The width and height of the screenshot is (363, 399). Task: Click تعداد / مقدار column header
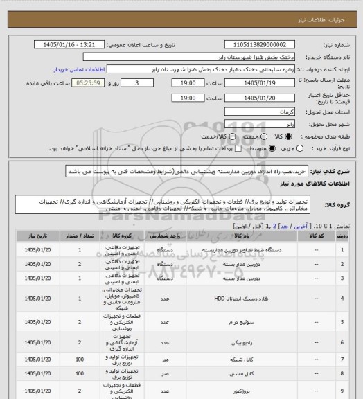(x=80, y=236)
